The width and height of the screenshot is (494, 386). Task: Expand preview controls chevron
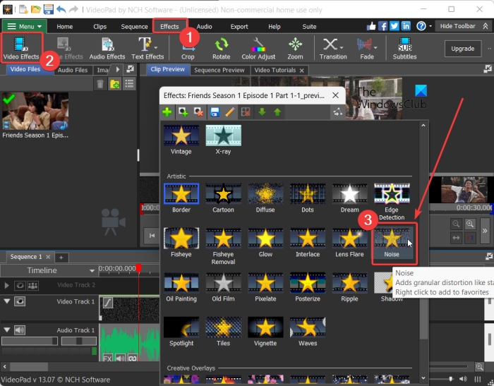[485, 231]
